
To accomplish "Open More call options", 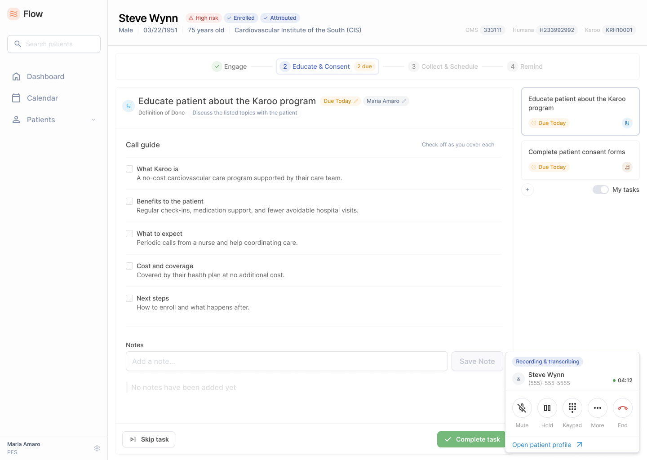I will [598, 408].
